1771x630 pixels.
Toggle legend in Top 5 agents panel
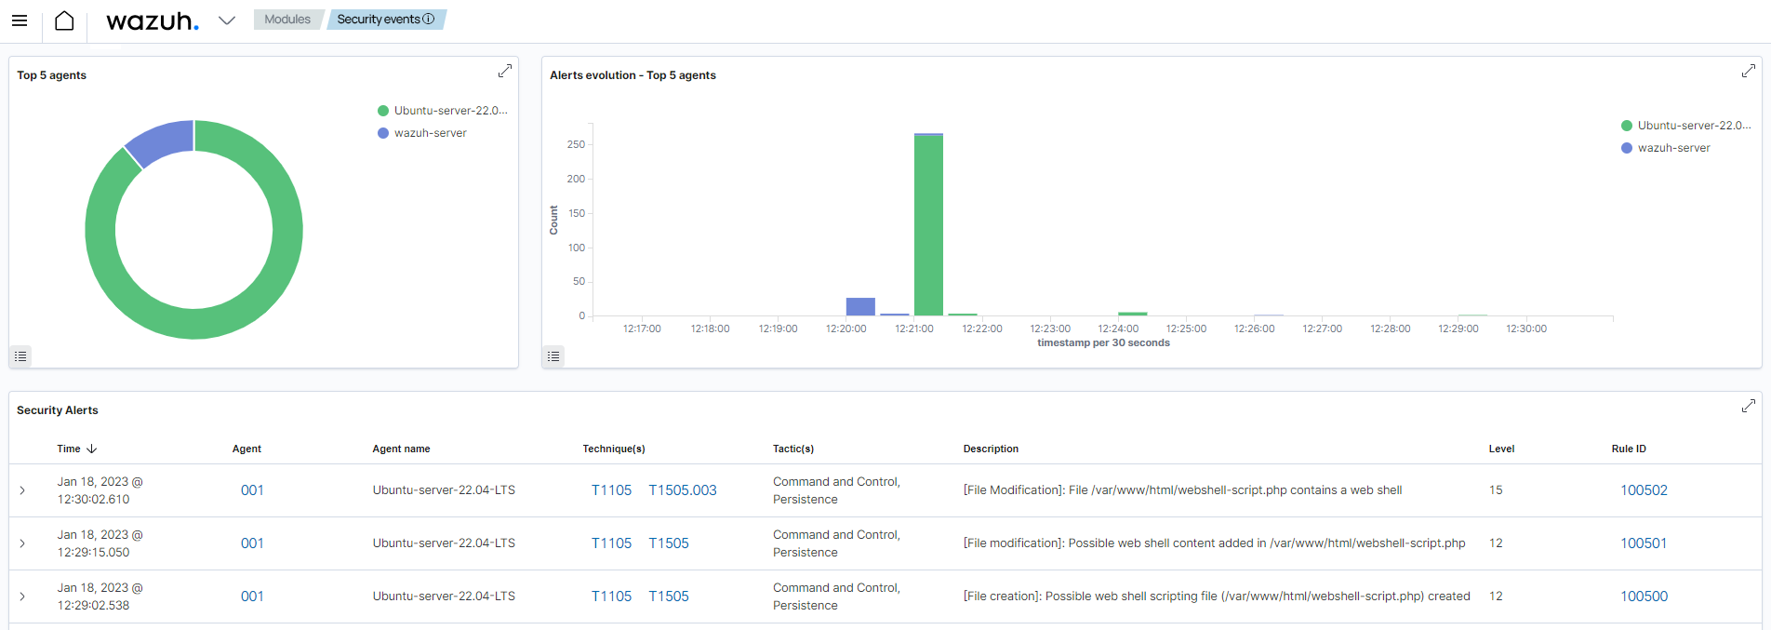pyautogui.click(x=20, y=356)
